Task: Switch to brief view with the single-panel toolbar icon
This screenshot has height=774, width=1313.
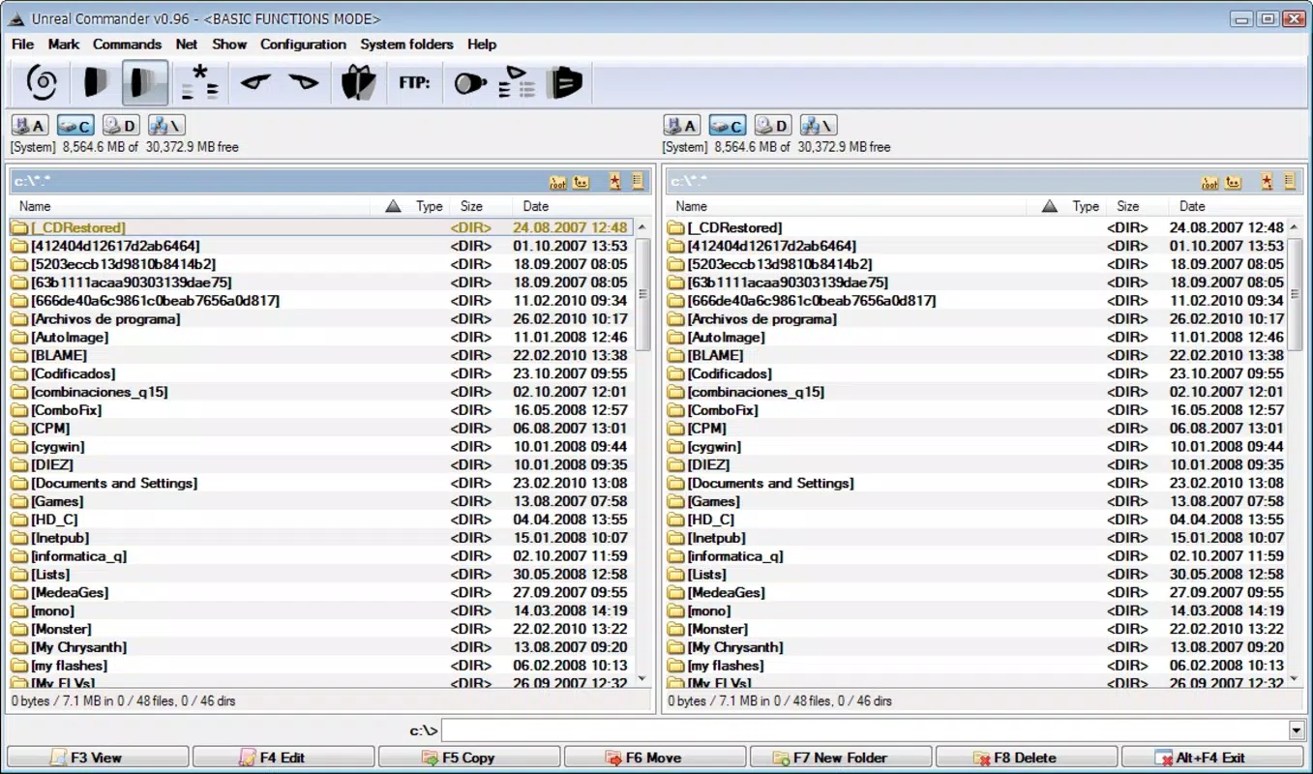Action: [x=94, y=83]
